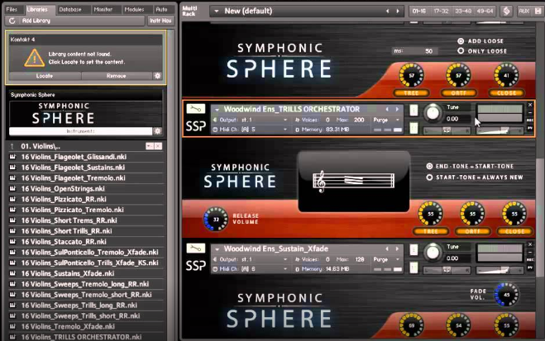Switch to Files tab
Image resolution: width=545 pixels, height=341 pixels.
point(12,9)
